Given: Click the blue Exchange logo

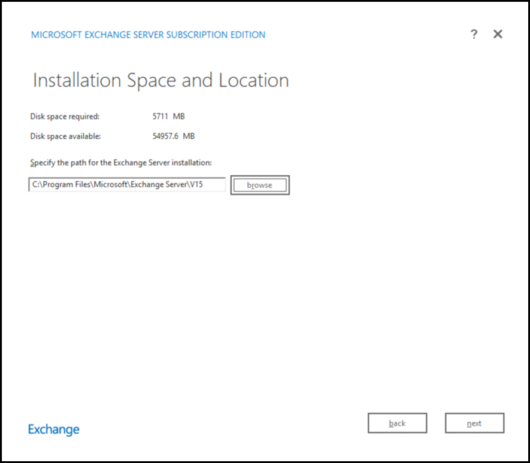Looking at the screenshot, I should (54, 430).
